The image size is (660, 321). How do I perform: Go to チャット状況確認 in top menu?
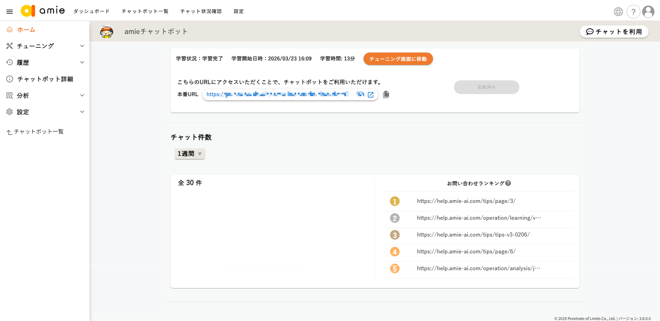click(x=201, y=11)
